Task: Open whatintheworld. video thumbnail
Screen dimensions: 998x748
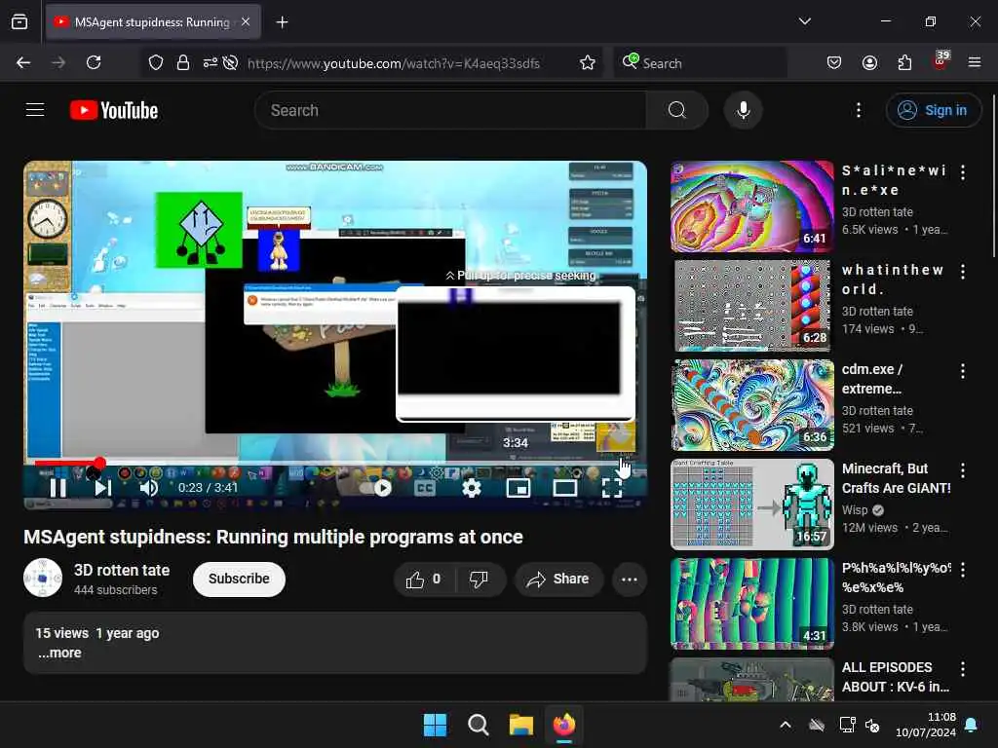Action: pyautogui.click(x=751, y=305)
